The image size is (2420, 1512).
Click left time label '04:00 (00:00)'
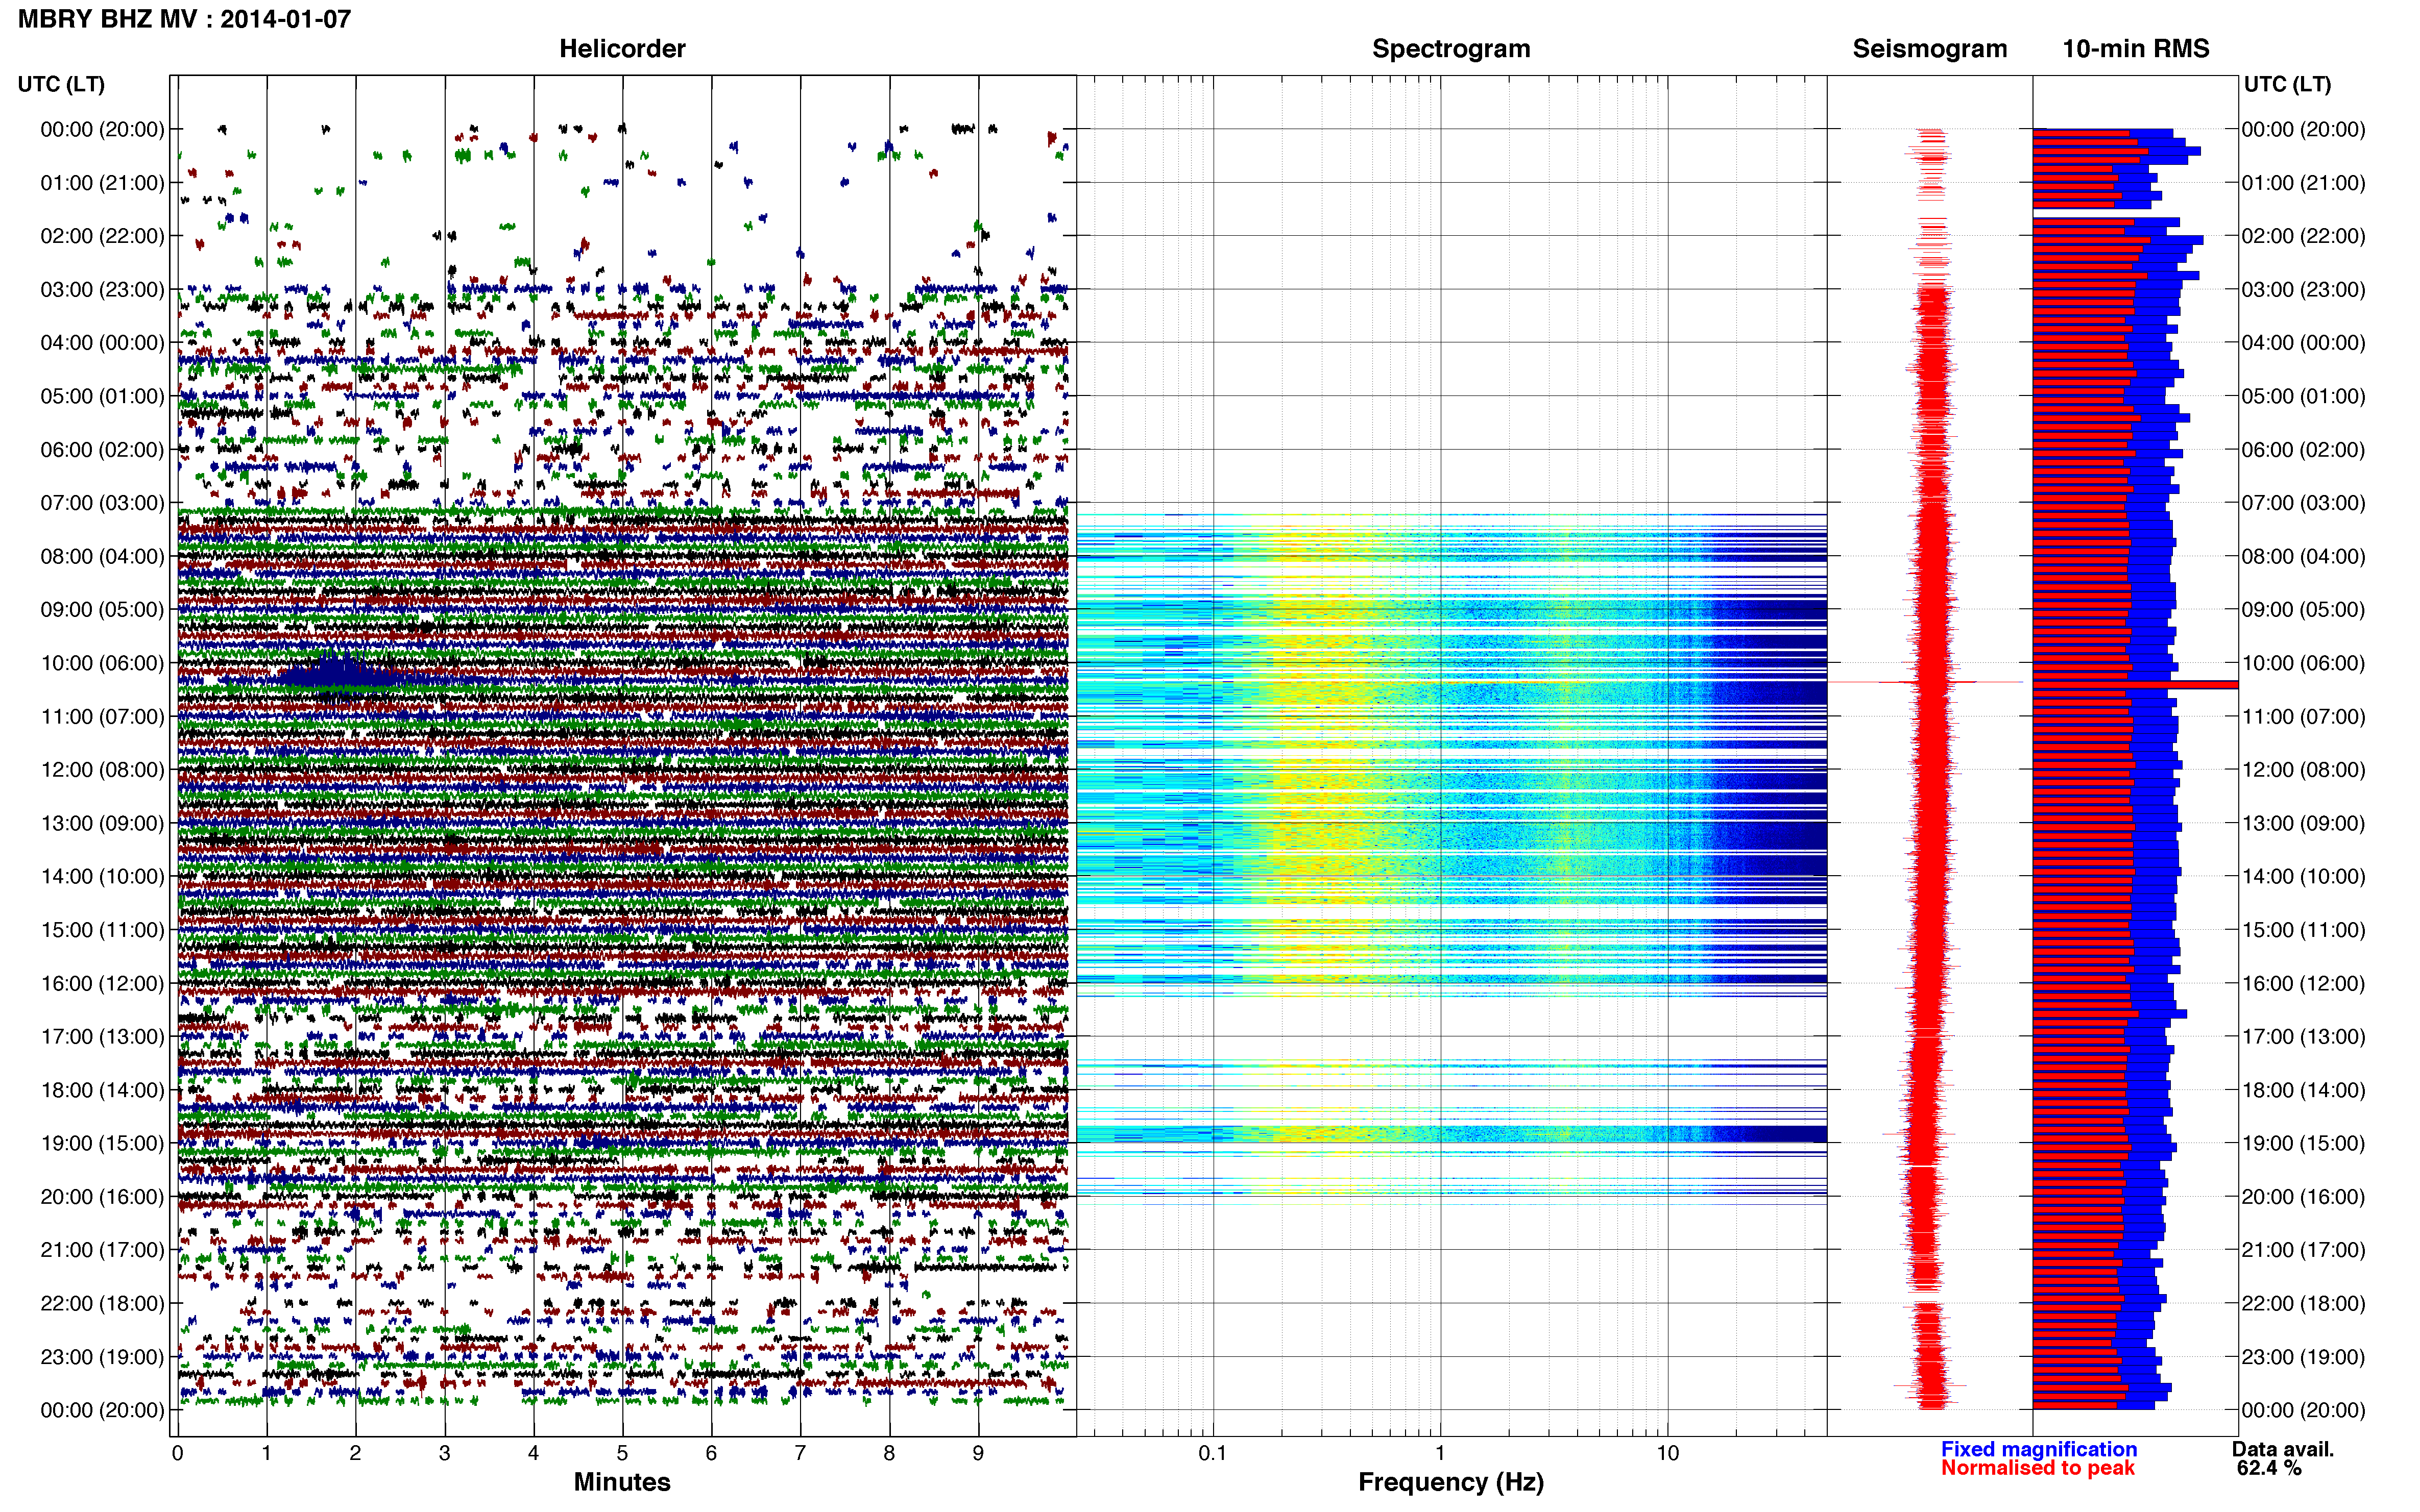coord(102,343)
